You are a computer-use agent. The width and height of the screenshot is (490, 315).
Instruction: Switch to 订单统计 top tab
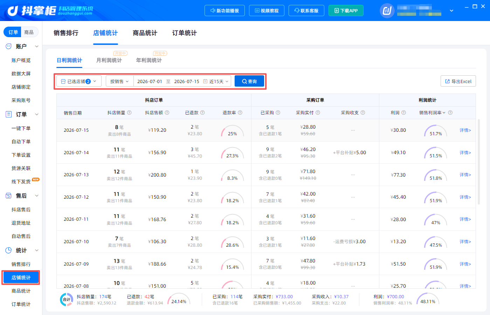[x=185, y=33]
